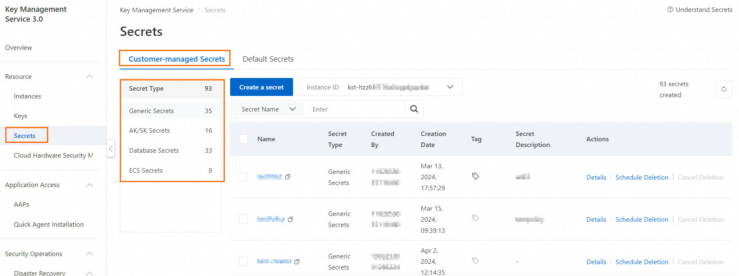The width and height of the screenshot is (739, 276).
Task: Toggle the select-all checkbox in table header
Action: 243,139
